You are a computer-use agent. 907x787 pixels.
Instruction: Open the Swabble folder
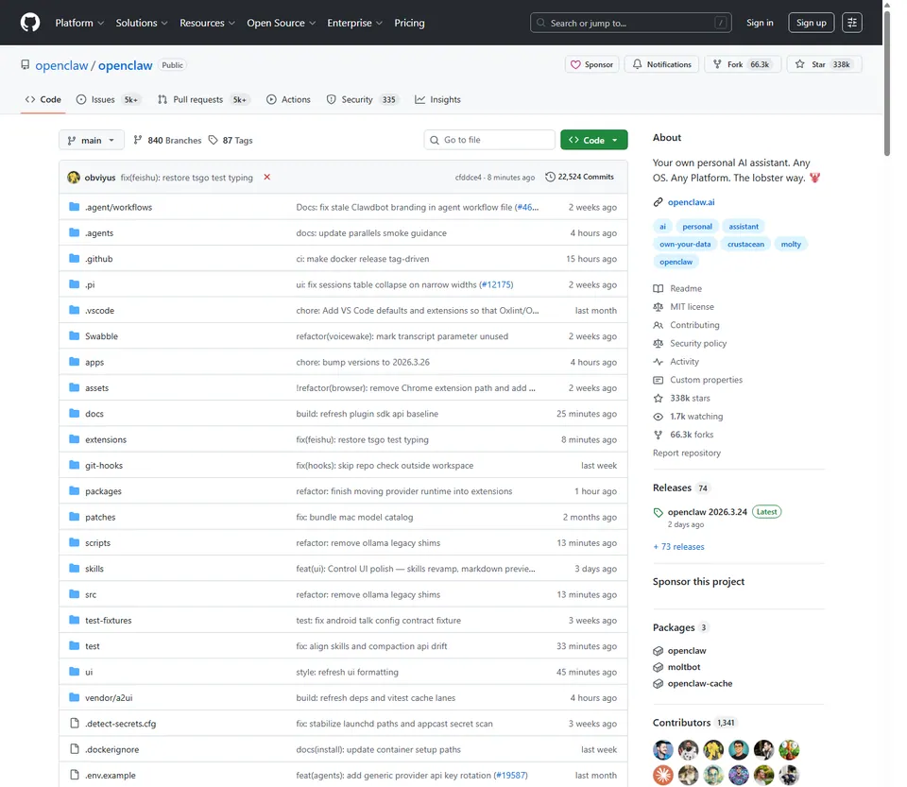point(101,336)
